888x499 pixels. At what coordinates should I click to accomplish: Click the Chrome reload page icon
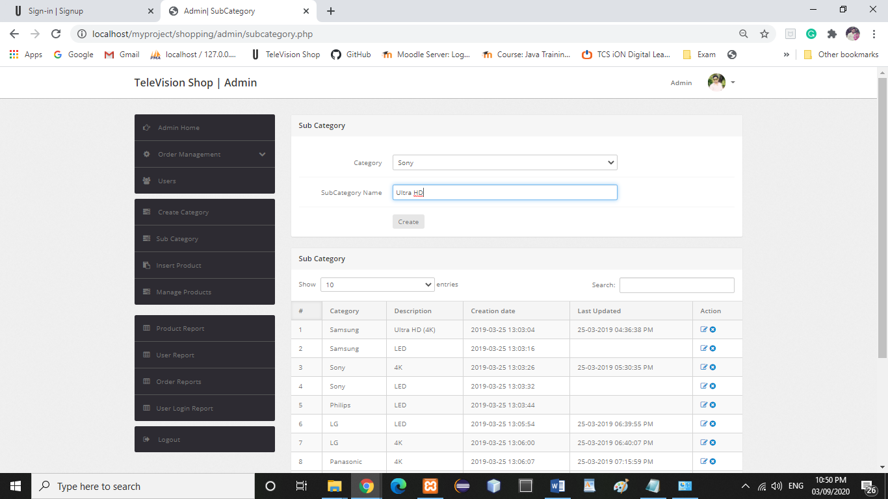(56, 34)
